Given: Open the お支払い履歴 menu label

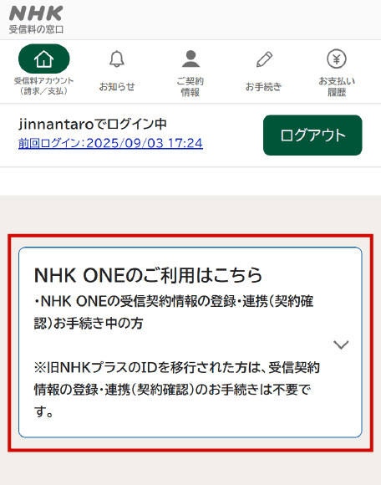Looking at the screenshot, I should 337,87.
